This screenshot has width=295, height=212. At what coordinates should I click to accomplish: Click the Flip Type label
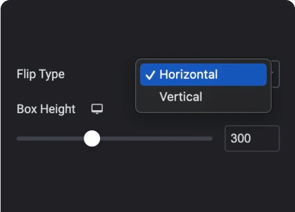(41, 74)
